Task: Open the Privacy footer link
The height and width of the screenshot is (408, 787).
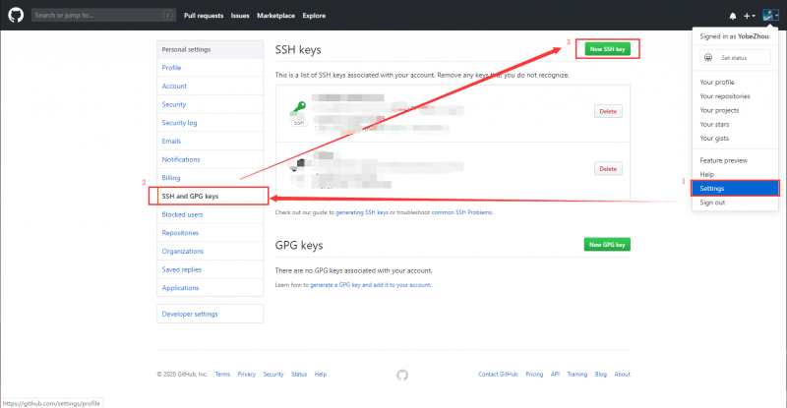Action: 247,375
